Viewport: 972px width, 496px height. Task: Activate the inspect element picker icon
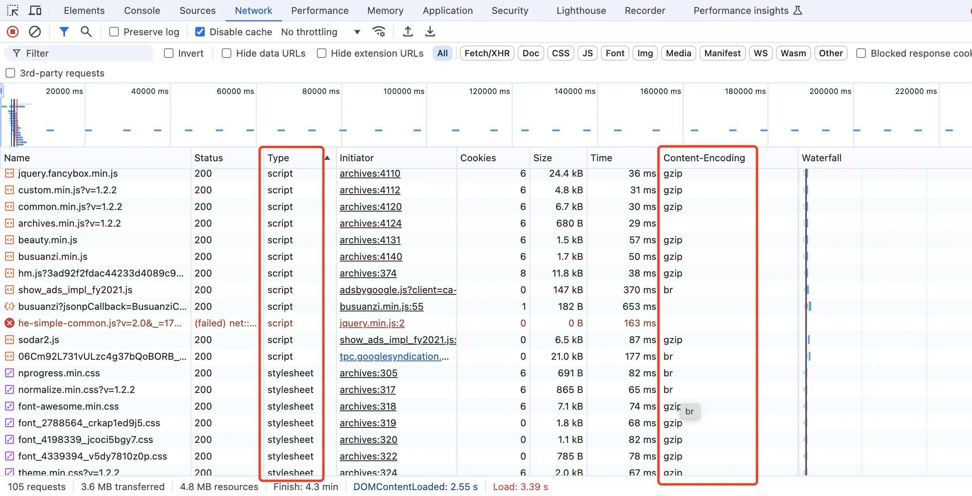point(13,11)
